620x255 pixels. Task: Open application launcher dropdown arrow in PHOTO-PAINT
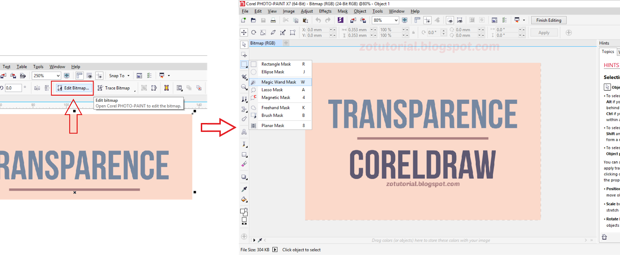tap(524, 20)
